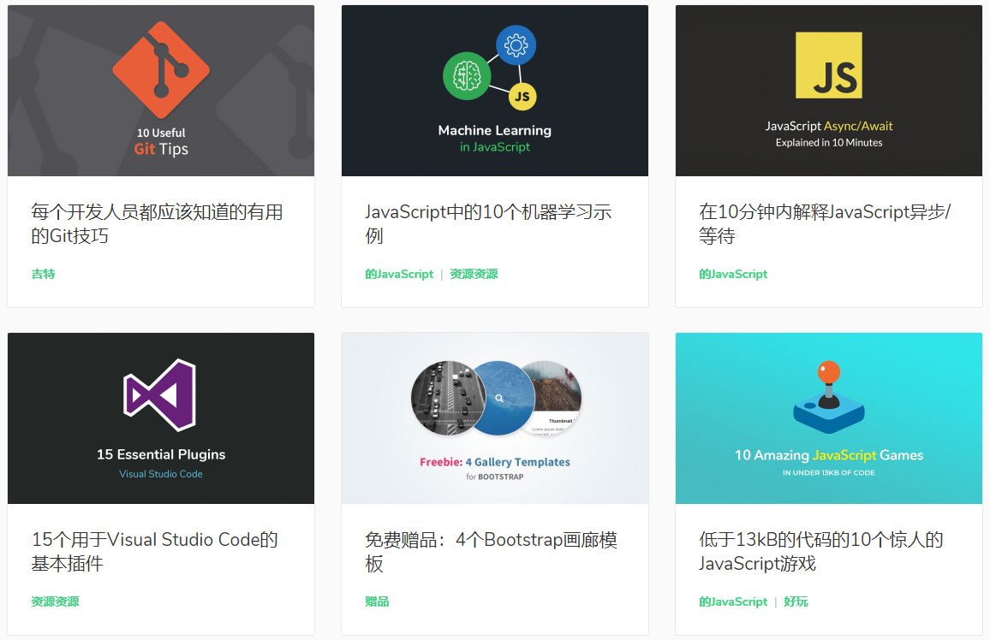Click the yellow square JS logo
990x640 pixels.
(828, 66)
